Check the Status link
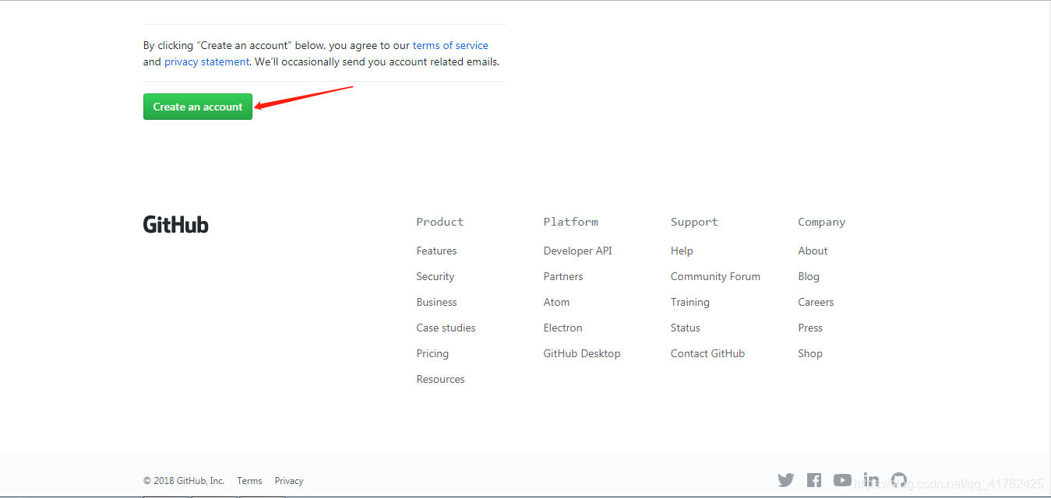The height and width of the screenshot is (498, 1051). point(685,328)
